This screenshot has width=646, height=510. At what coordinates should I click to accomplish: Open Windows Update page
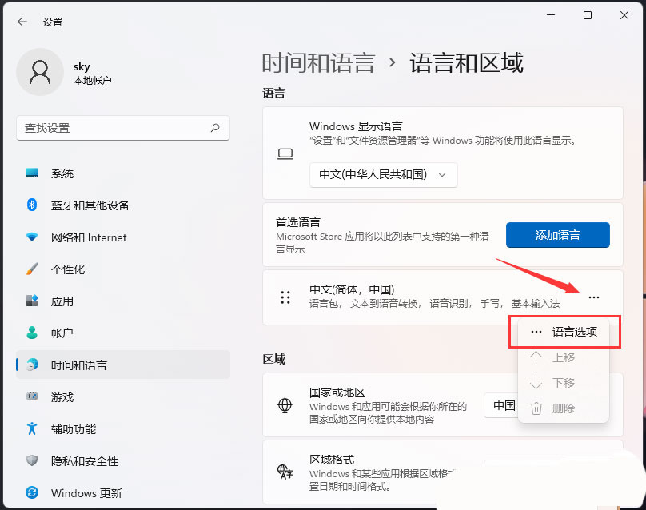86,493
